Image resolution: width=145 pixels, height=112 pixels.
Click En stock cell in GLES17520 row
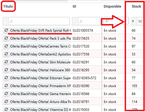[x=110, y=46]
